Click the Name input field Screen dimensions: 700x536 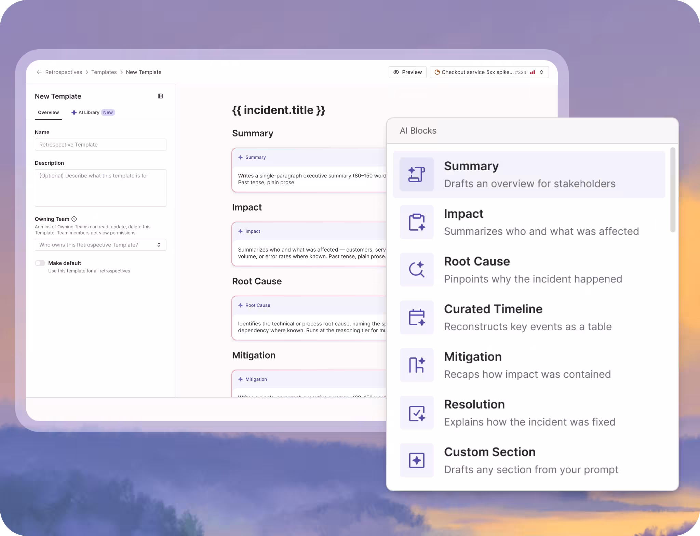click(100, 145)
